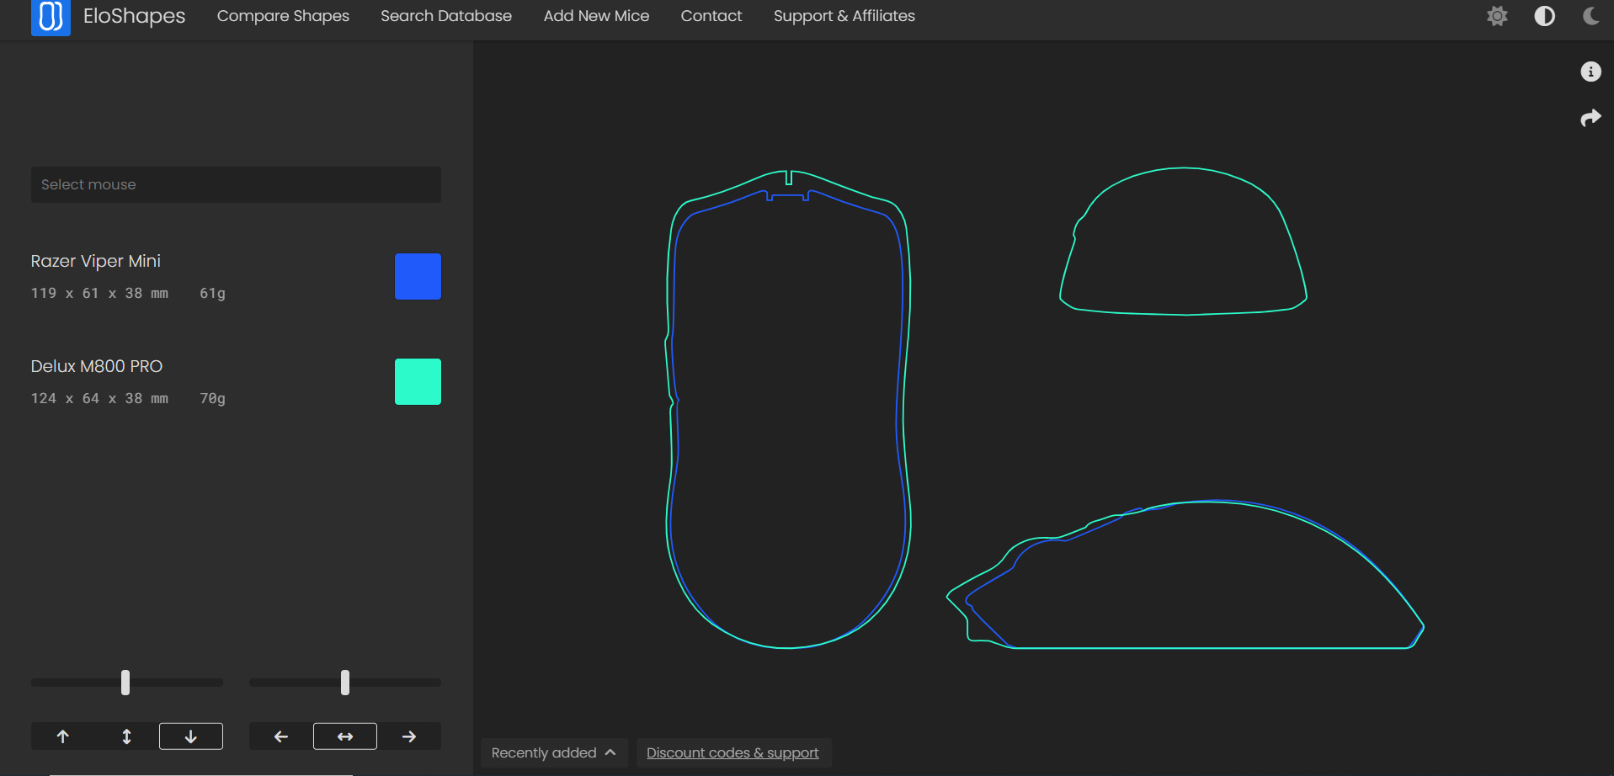Click the share arrow icon
1614x776 pixels.
[1590, 118]
